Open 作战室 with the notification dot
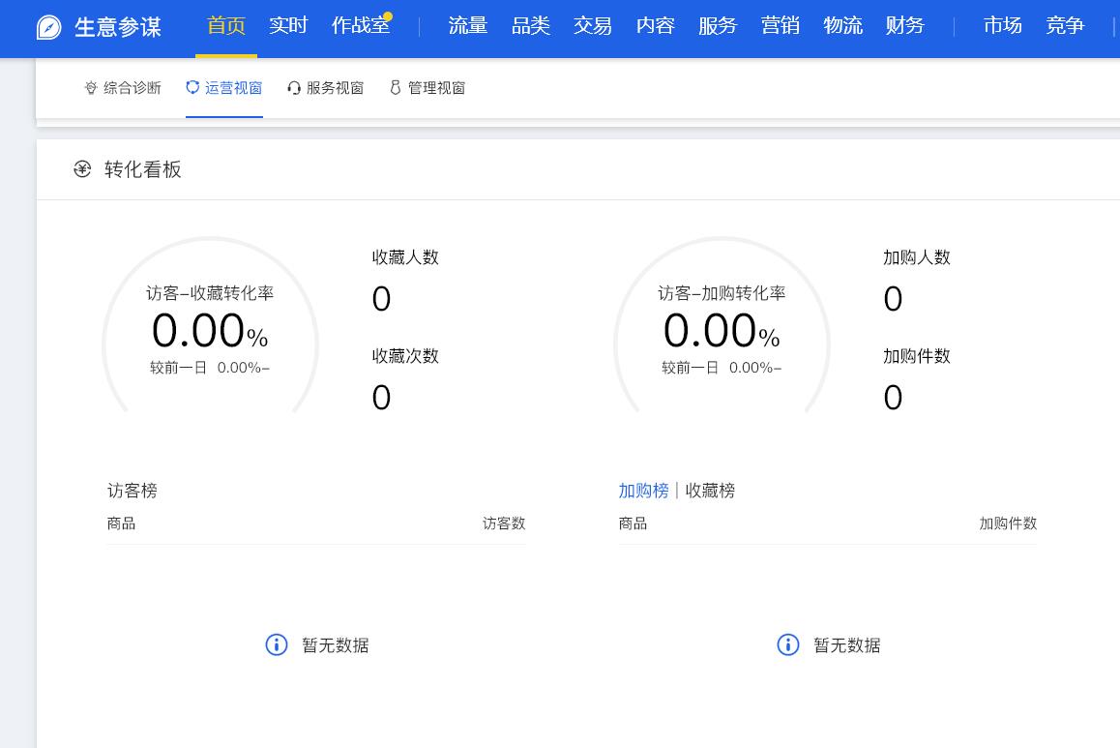The width and height of the screenshot is (1120, 748). [x=359, y=26]
